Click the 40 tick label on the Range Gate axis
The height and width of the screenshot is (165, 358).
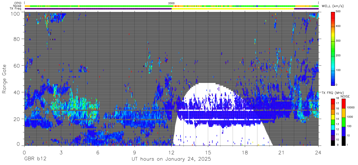(17, 92)
